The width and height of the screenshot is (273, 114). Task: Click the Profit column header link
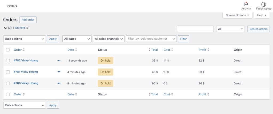[x=202, y=50]
